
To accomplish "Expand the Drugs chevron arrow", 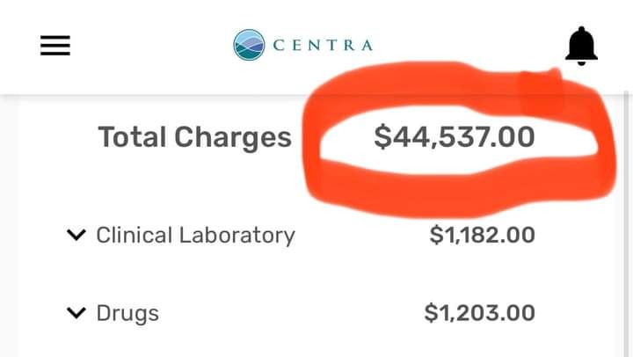I will click(x=77, y=313).
